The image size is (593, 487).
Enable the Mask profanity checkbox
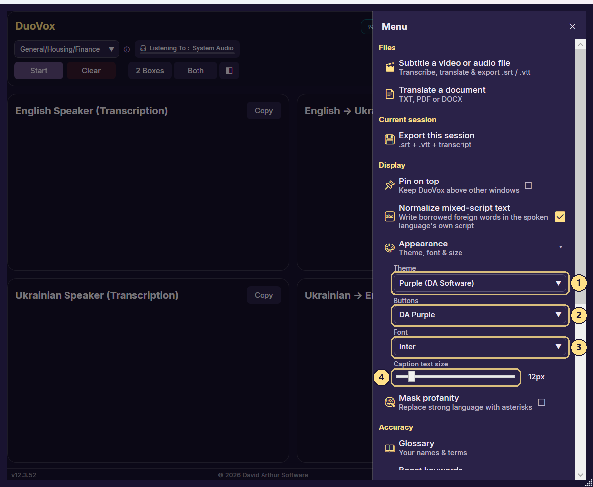pyautogui.click(x=541, y=402)
